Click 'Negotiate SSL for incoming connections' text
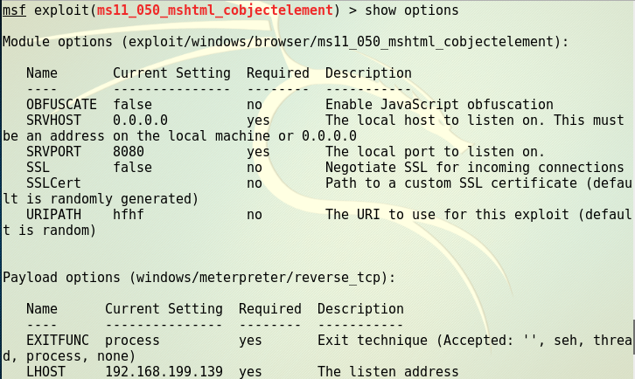This screenshot has width=635, height=379. 475,168
